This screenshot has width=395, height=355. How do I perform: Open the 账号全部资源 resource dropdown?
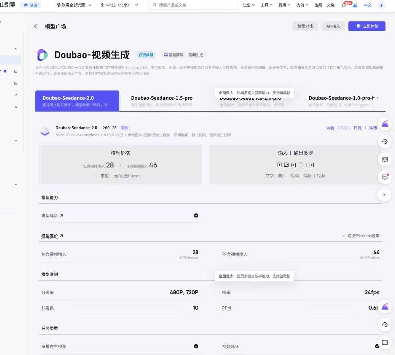(x=74, y=5)
